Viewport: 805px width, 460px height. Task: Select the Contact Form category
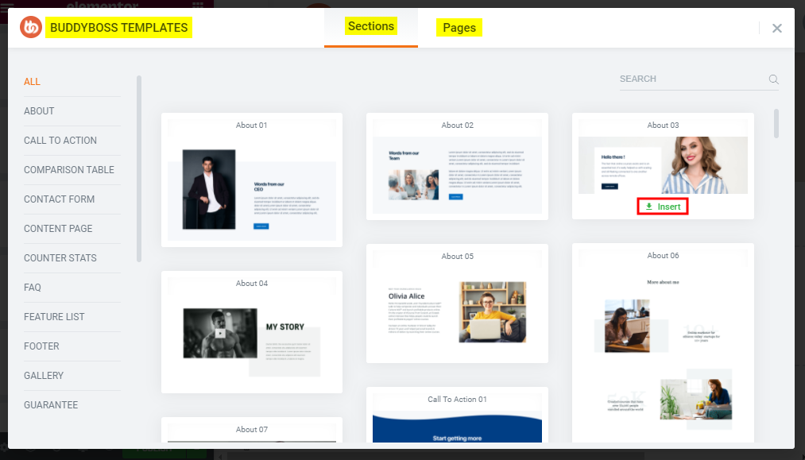[x=59, y=199]
